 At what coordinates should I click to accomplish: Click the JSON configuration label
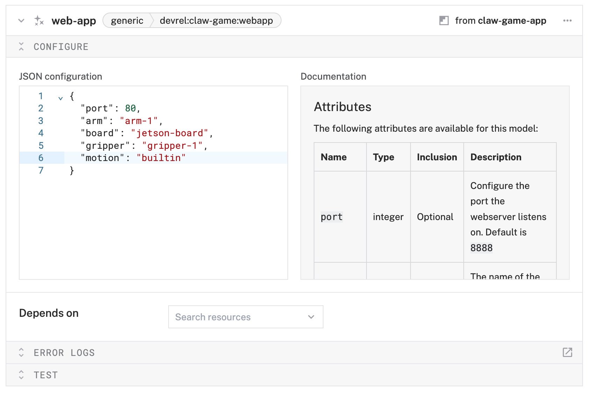pos(60,76)
